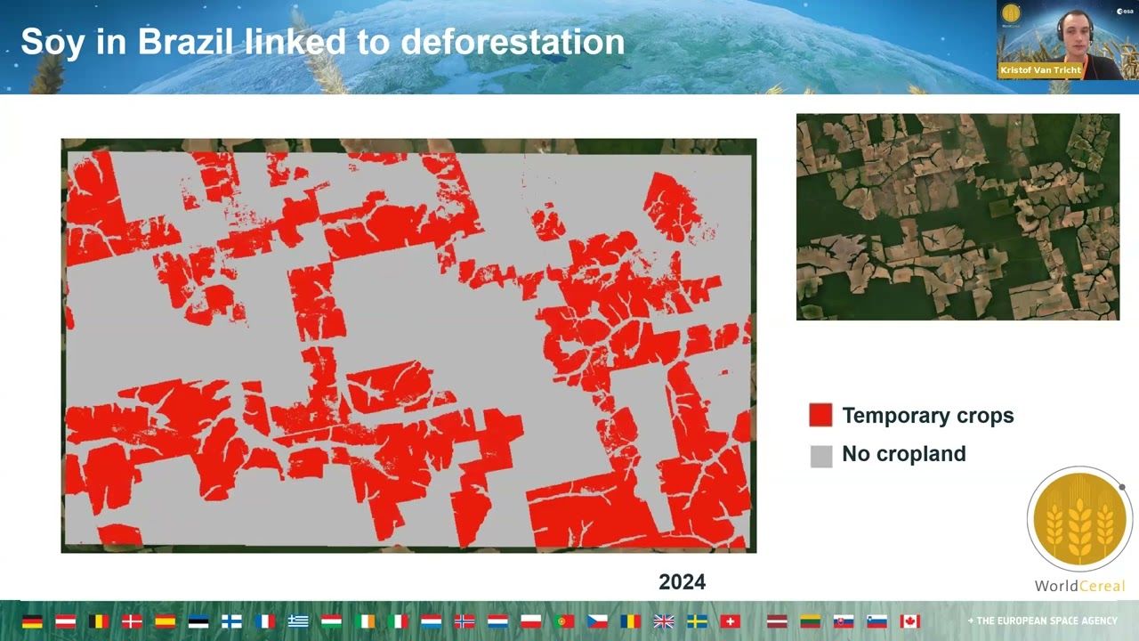The width and height of the screenshot is (1139, 641).
Task: Click the WorldCereal wheat logo
Action: (1078, 520)
